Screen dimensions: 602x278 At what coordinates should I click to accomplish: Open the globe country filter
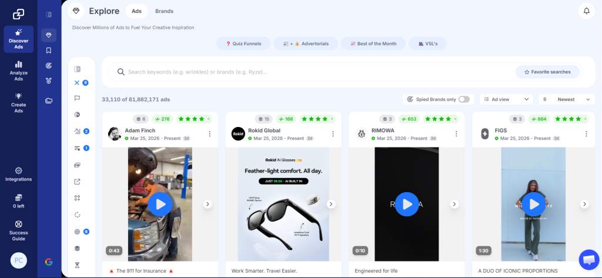coord(77,115)
